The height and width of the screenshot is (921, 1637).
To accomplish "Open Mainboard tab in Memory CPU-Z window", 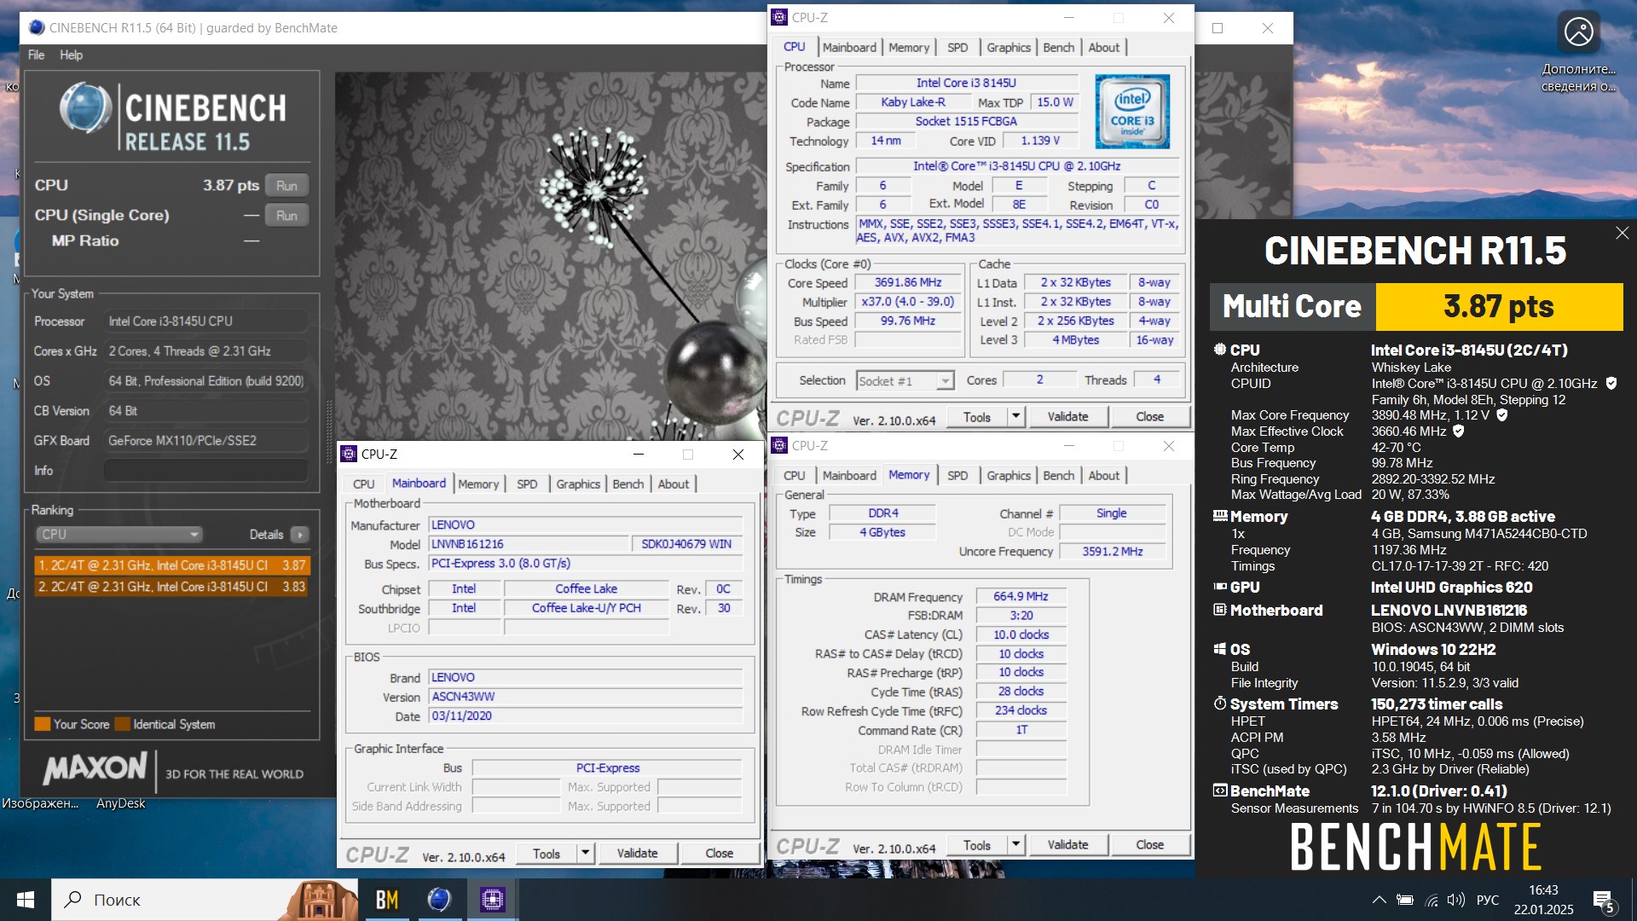I will (x=849, y=476).
